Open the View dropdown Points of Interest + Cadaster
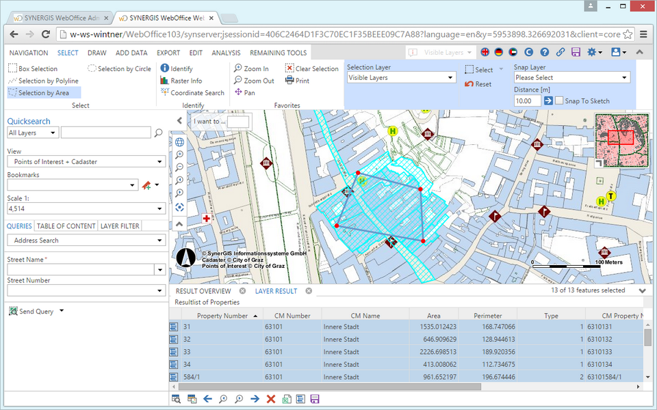 [x=86, y=161]
